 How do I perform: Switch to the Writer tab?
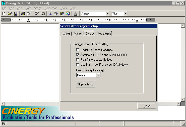tap(66, 34)
